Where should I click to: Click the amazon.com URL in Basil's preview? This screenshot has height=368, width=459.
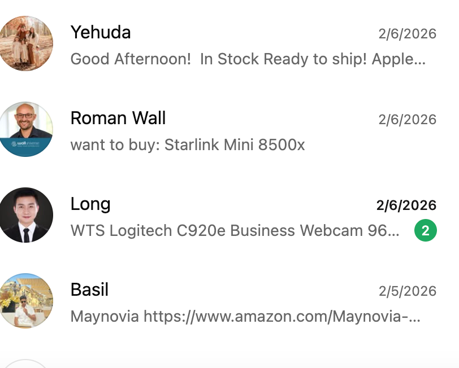point(282,316)
